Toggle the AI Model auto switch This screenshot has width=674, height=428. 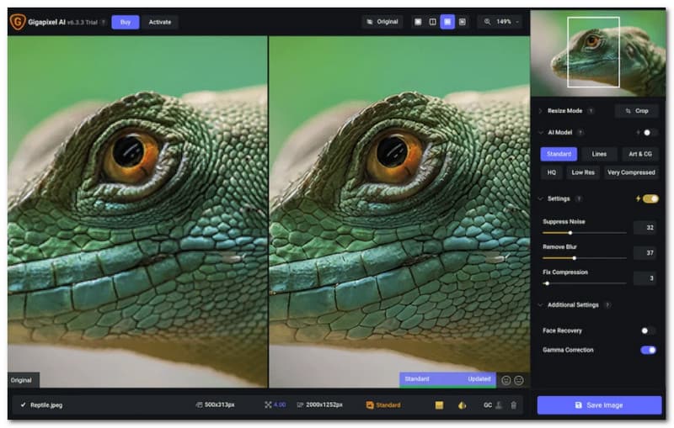click(x=649, y=133)
